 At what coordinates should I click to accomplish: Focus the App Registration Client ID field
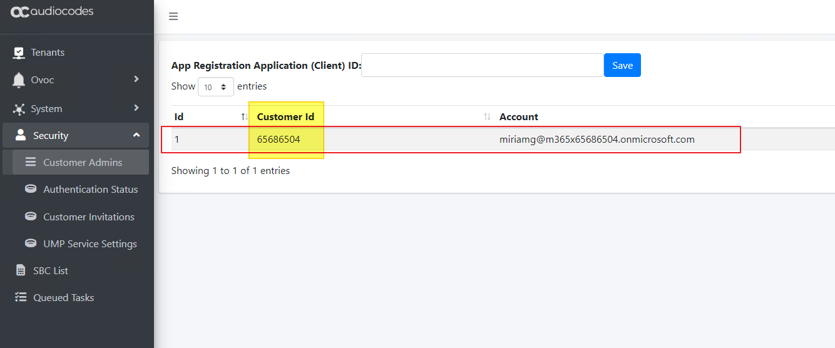[x=483, y=65]
